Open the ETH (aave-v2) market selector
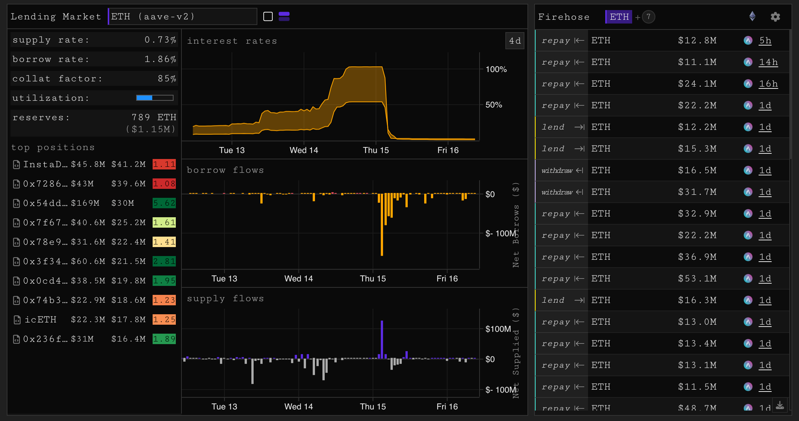Screen dimensions: 799x421 point(183,16)
